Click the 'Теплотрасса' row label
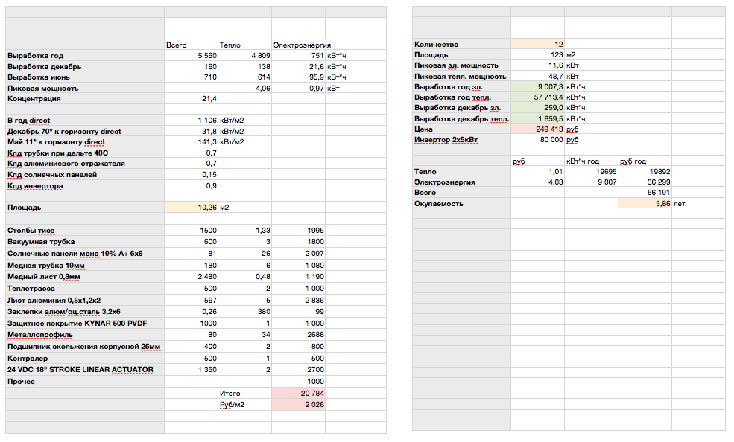 coord(31,289)
